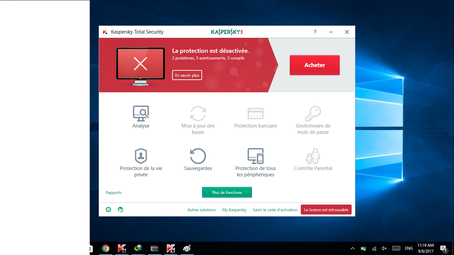This screenshot has width=454, height=255.
Task: Click the 'La protection est désactivée.' heading
Action: (210, 51)
